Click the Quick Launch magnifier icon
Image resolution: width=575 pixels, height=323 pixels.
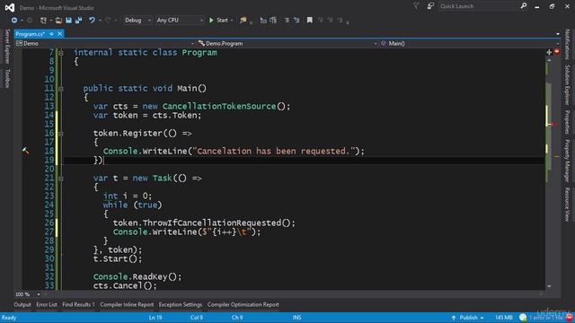point(524,6)
